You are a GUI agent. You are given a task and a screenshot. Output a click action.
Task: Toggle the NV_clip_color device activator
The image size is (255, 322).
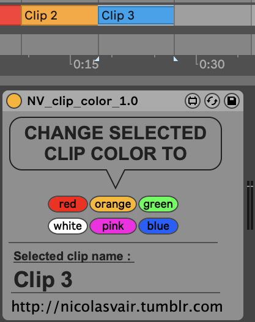click(x=14, y=101)
